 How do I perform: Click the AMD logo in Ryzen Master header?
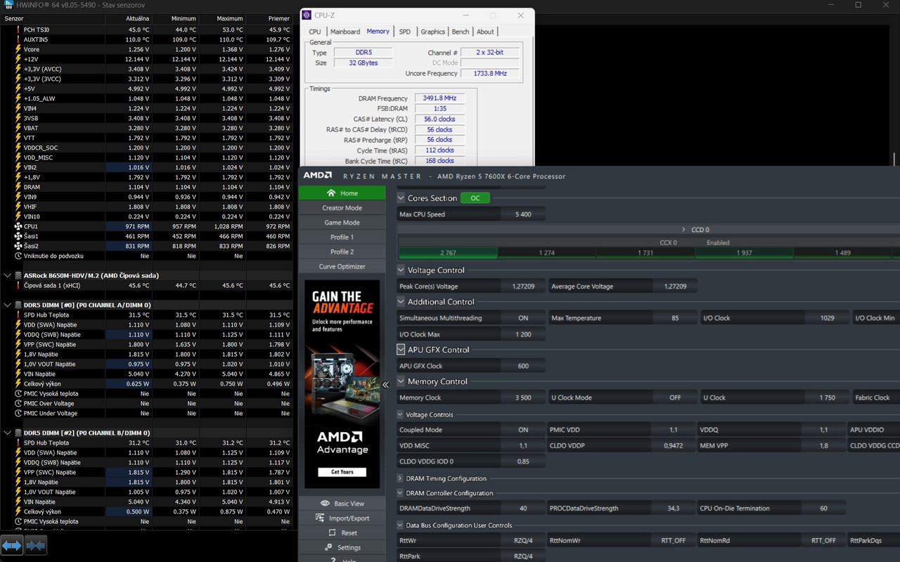coord(318,175)
